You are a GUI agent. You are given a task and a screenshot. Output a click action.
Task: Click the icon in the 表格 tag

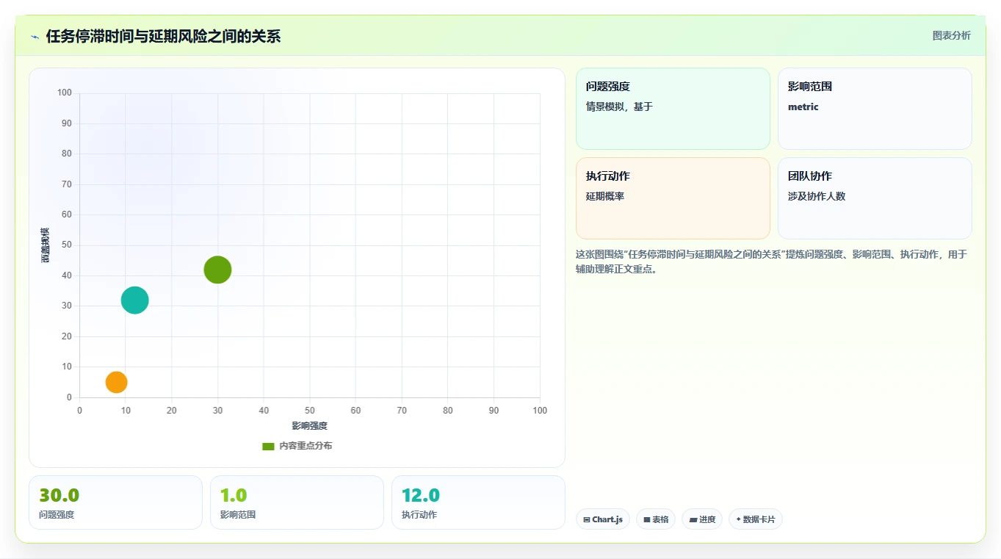tap(647, 519)
